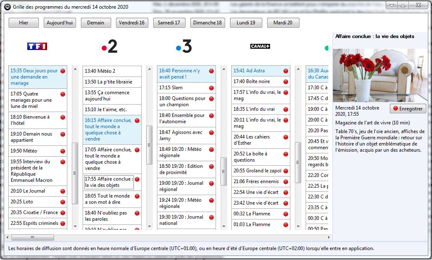Click the record dot for 18:00 Questions pour un champion
This screenshot has height=260, width=432.
[211, 98]
